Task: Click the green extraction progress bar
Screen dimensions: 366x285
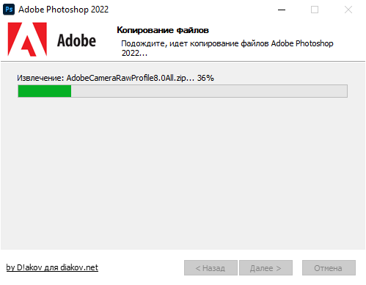Action: [x=183, y=91]
